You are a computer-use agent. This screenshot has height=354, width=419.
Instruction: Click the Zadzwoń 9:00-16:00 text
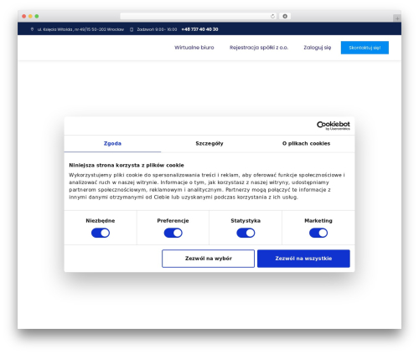tap(157, 29)
